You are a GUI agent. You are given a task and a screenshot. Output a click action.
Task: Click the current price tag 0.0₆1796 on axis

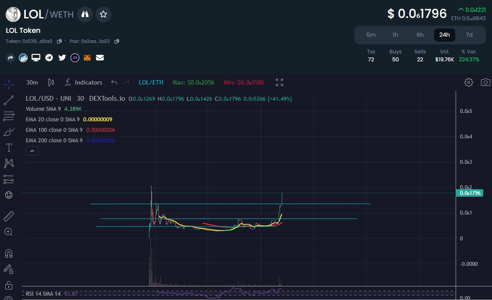469,193
